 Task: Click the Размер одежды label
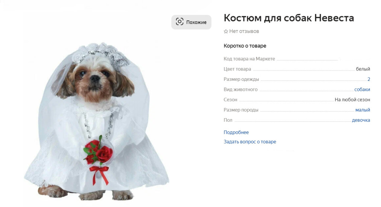point(241,79)
